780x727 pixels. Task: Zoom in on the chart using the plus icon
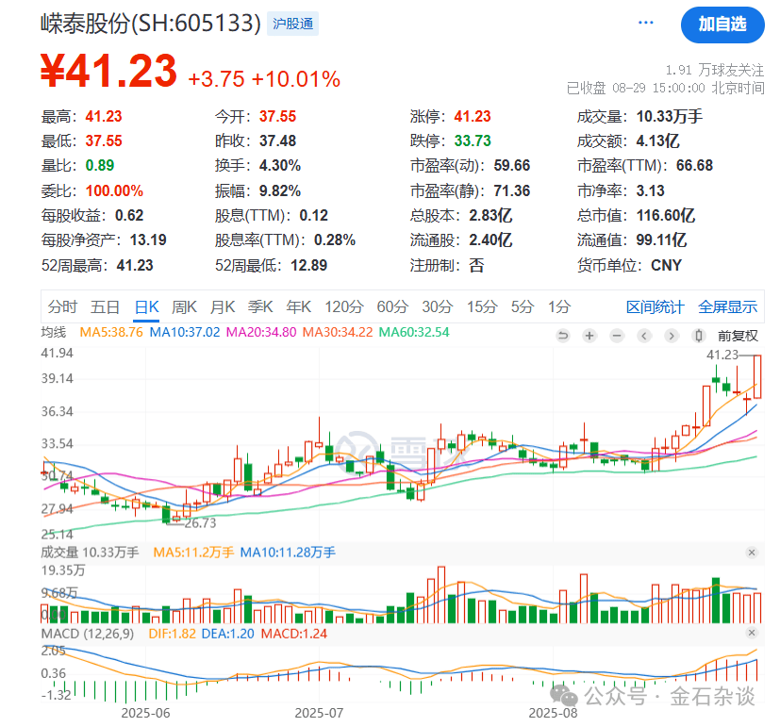coord(589,336)
